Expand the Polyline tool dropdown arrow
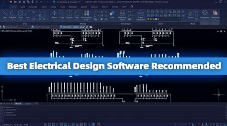 12,20
